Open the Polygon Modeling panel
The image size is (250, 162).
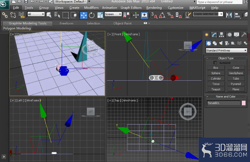17,28
